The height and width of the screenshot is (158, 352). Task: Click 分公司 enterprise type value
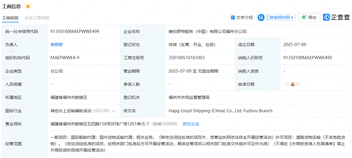click(57, 71)
